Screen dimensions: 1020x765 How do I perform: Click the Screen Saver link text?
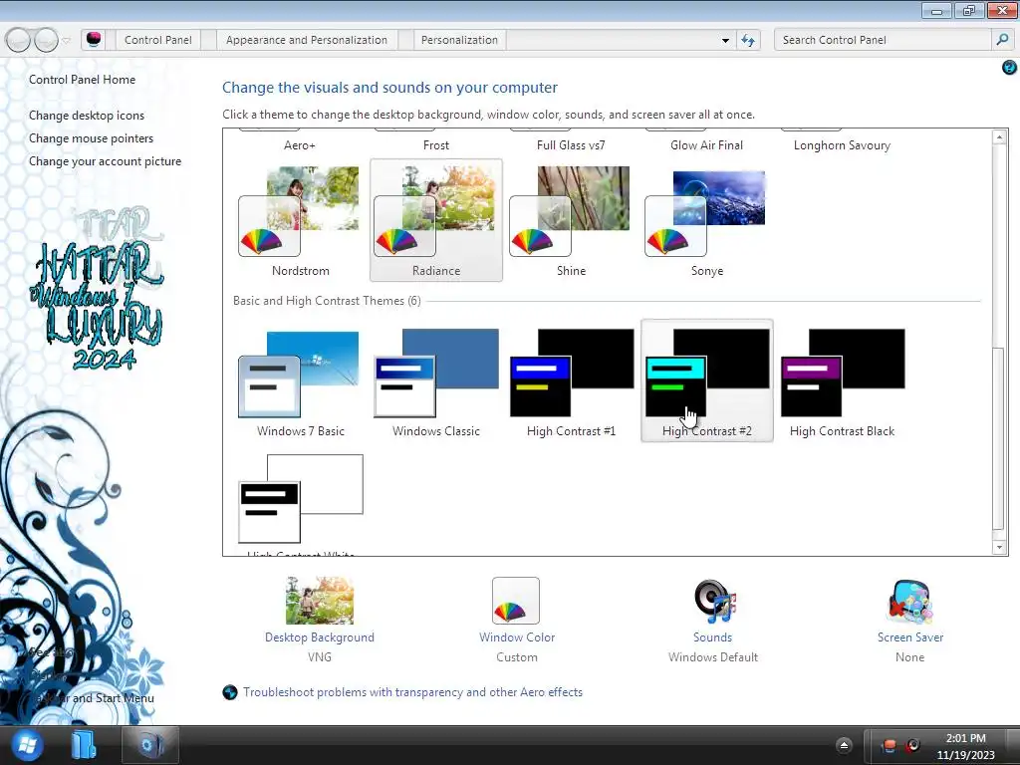(910, 637)
